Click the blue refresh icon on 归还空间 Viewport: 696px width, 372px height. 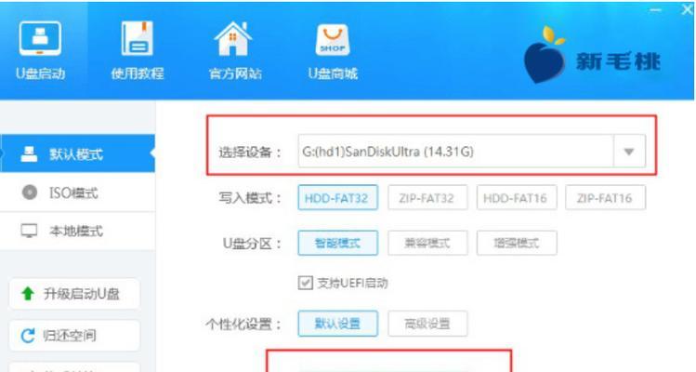pyautogui.click(x=28, y=336)
